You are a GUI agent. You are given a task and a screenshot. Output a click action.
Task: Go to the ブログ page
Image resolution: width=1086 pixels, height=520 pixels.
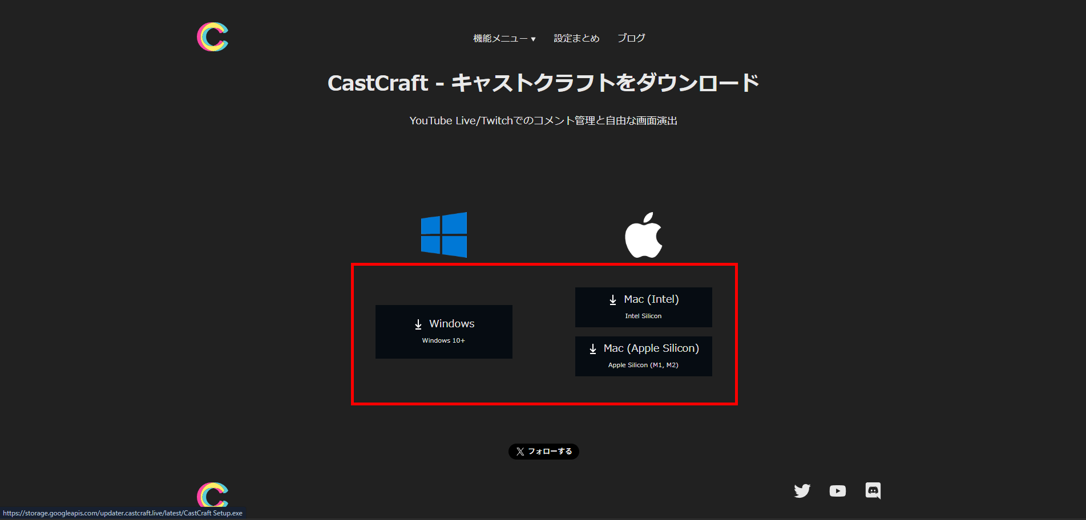tap(631, 38)
